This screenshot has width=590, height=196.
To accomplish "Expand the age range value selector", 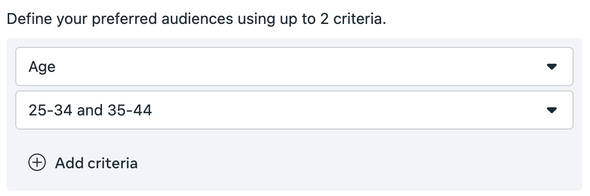I will coord(294,110).
